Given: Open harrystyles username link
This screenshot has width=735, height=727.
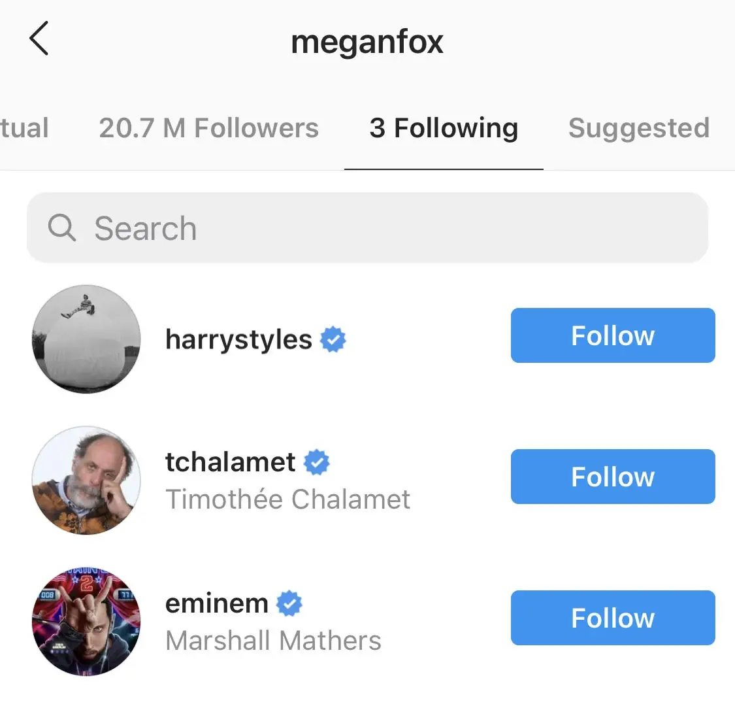Looking at the screenshot, I should click(238, 339).
